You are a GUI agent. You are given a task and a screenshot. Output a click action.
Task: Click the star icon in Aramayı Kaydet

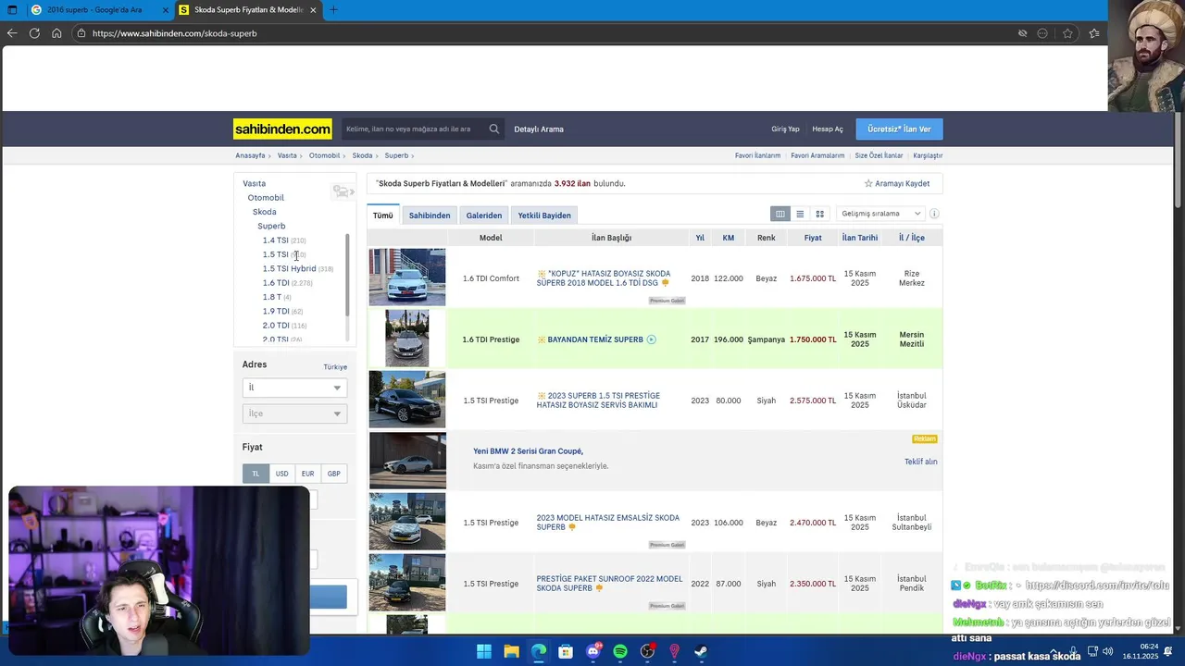[x=868, y=183]
